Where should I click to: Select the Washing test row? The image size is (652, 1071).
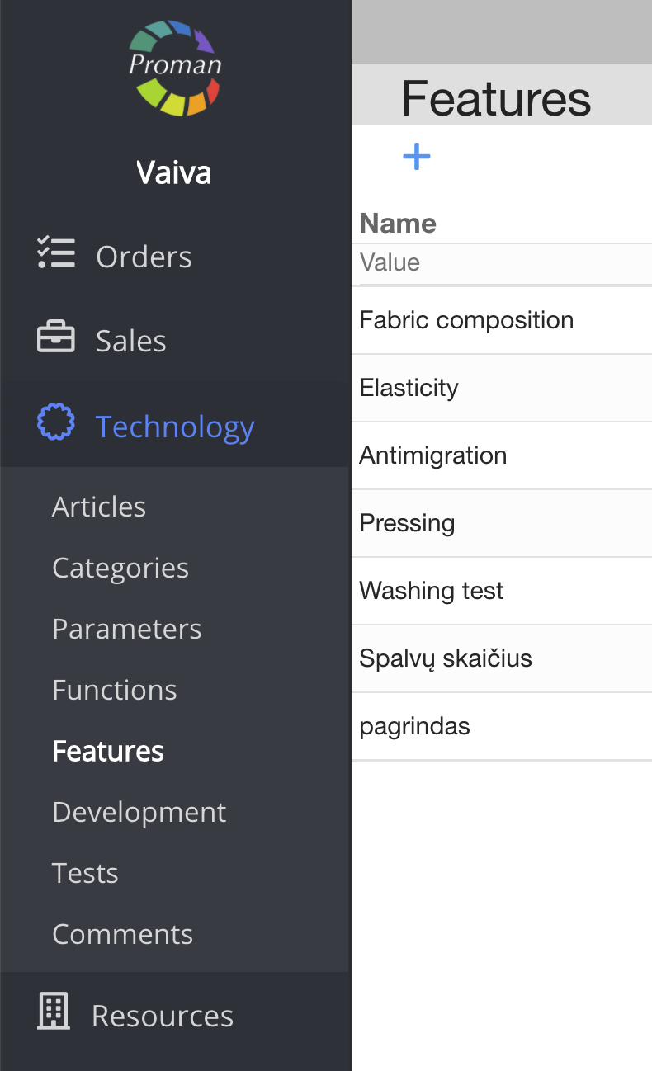click(432, 591)
